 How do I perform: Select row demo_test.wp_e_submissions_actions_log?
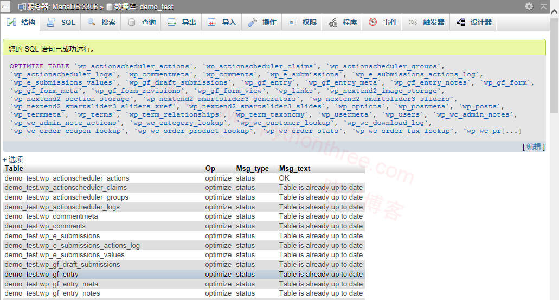point(184,245)
